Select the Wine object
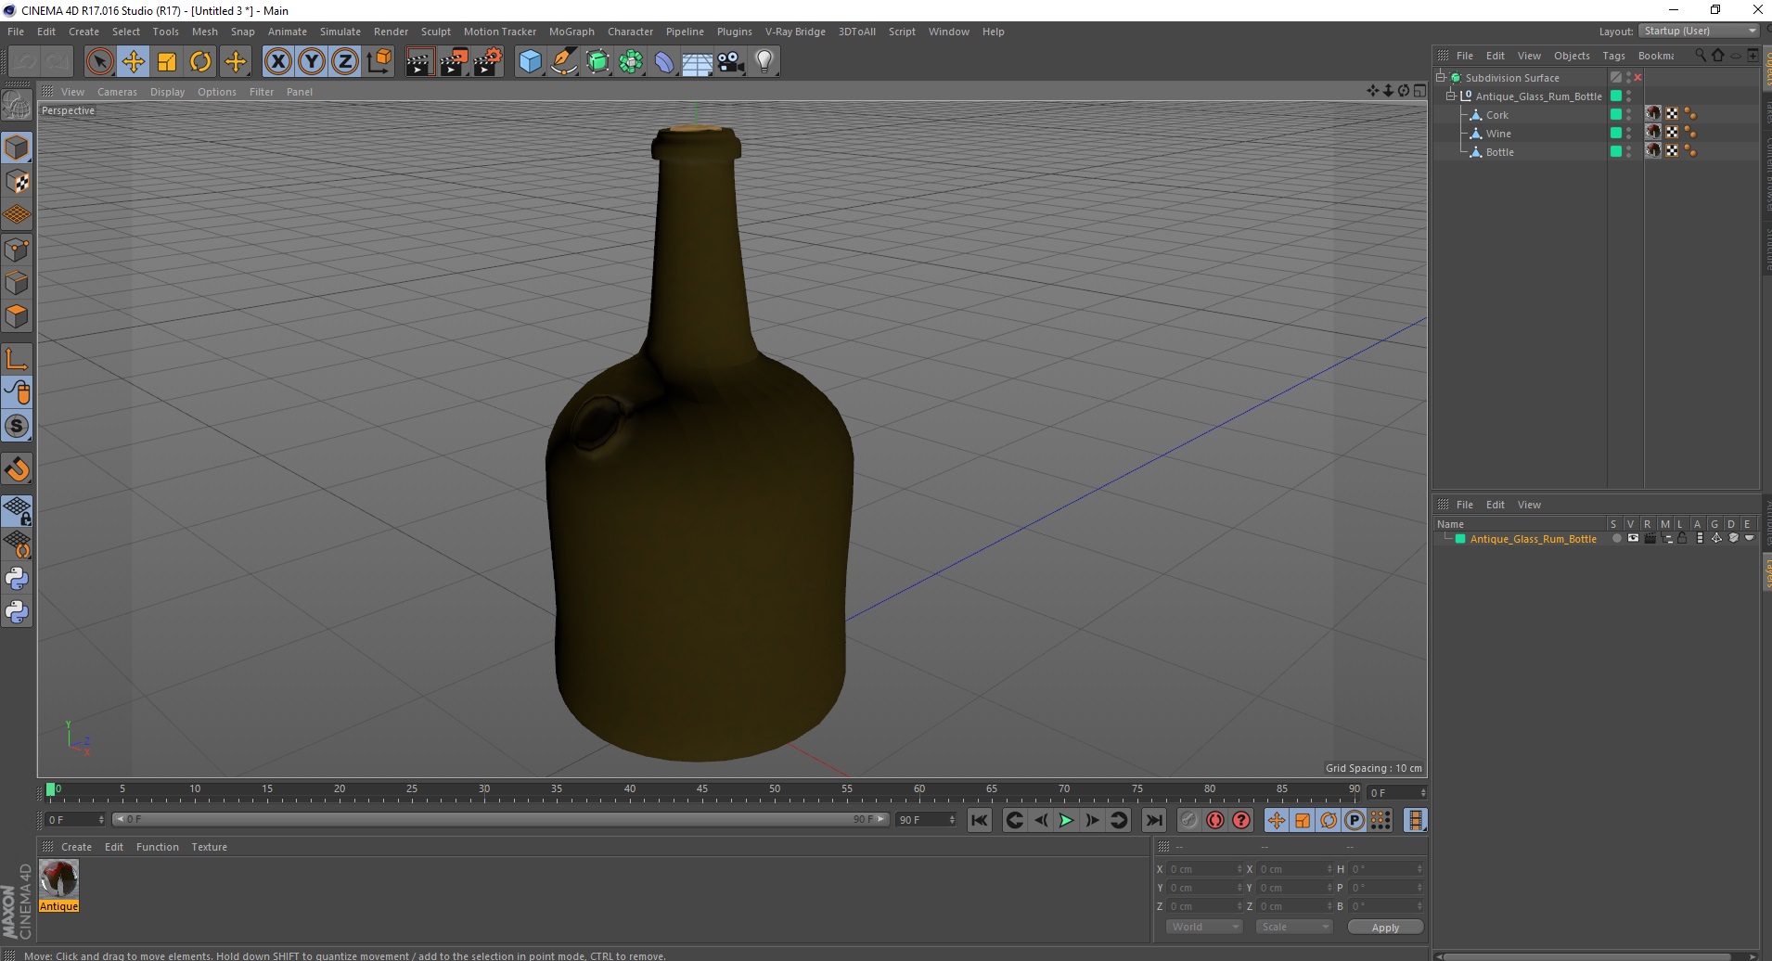The image size is (1772, 961). coord(1498,134)
